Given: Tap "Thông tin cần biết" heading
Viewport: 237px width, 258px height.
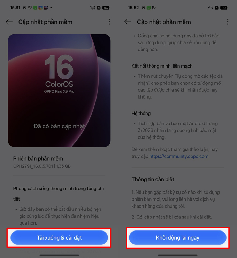Looking at the screenshot, I should (x=153, y=179).
